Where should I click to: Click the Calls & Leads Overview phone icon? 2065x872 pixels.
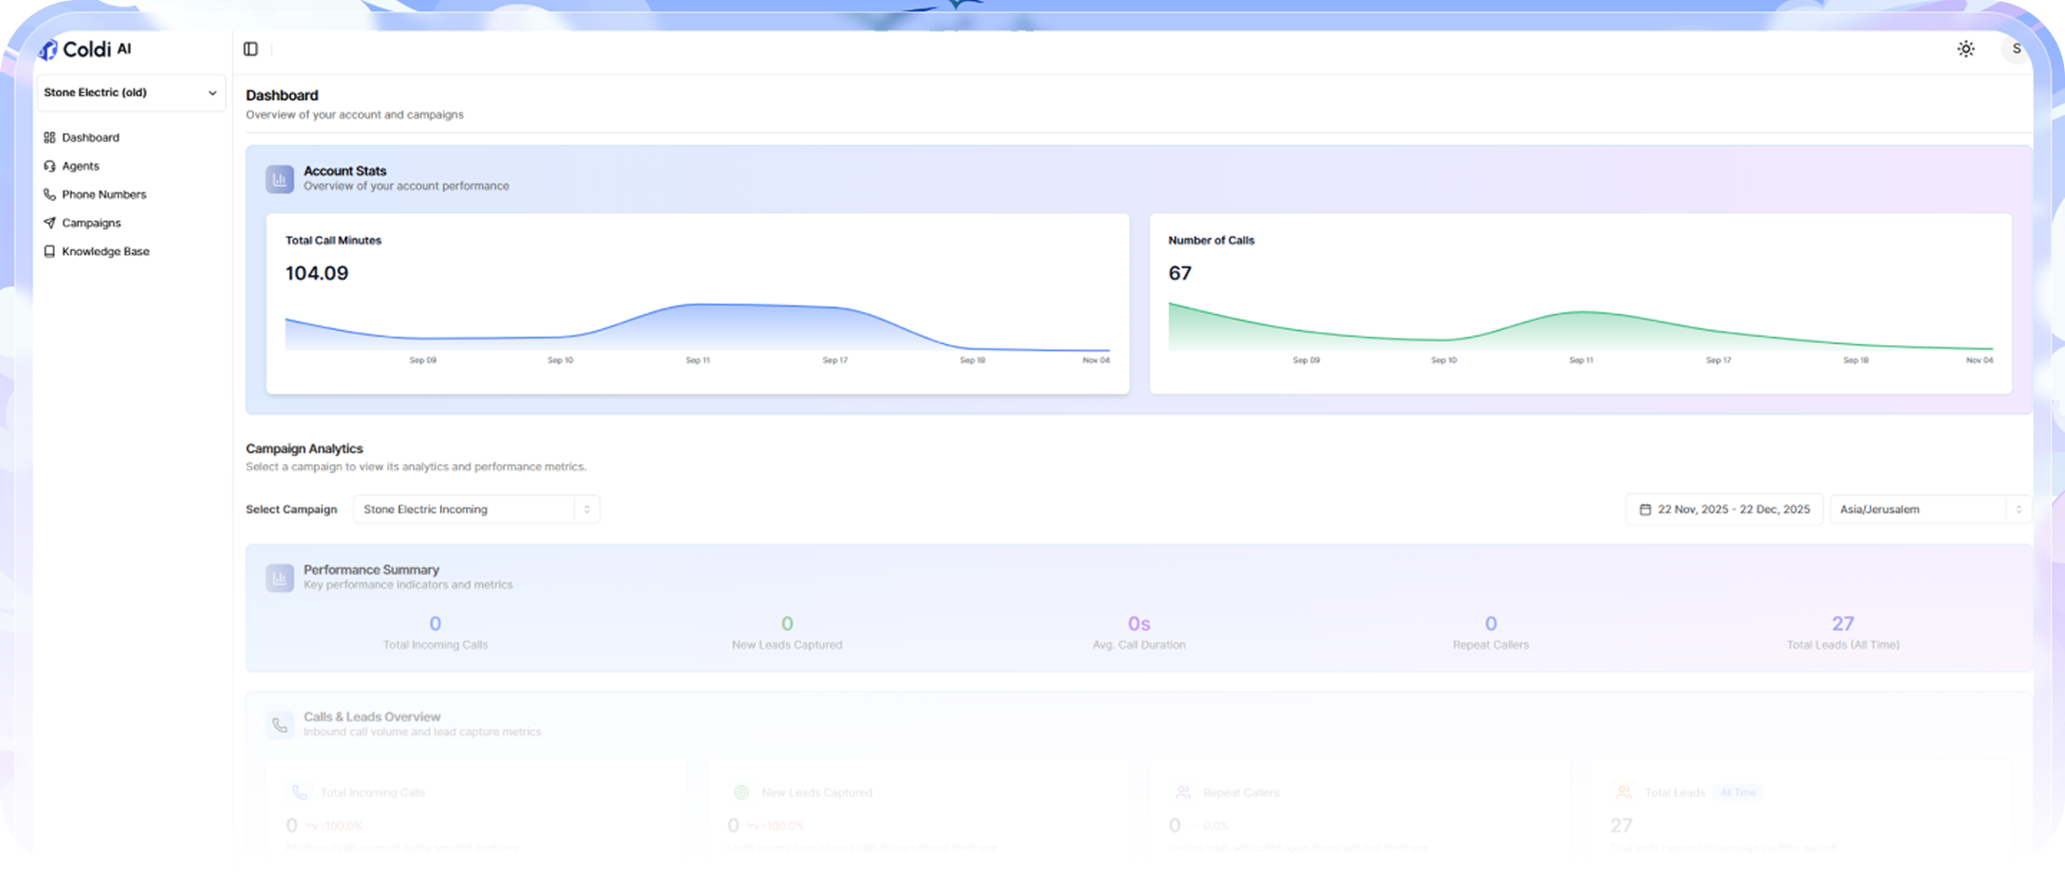click(x=279, y=724)
